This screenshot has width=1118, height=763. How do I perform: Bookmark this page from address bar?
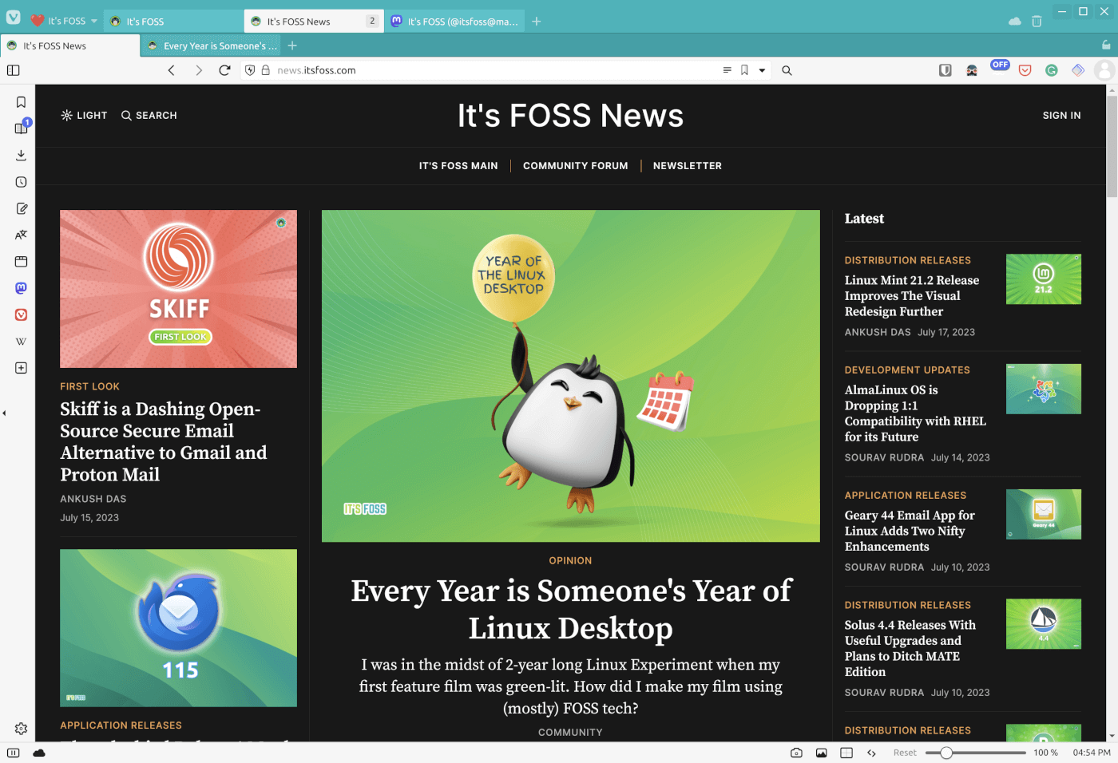(744, 70)
